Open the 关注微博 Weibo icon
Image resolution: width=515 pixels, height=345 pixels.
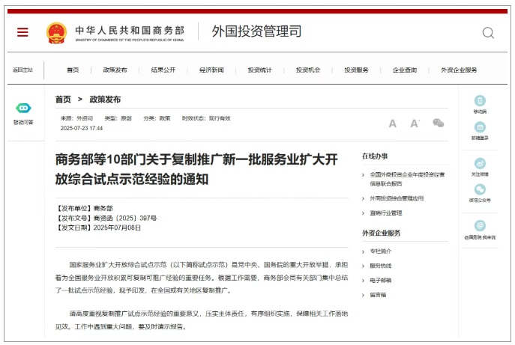coord(480,163)
